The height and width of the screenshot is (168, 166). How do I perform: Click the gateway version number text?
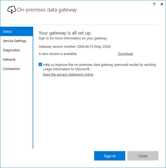[75, 47]
